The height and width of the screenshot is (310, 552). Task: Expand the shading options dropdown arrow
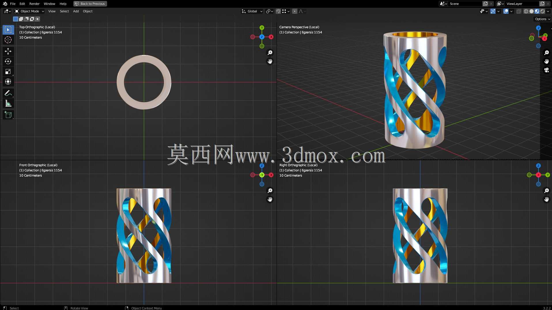click(x=548, y=11)
